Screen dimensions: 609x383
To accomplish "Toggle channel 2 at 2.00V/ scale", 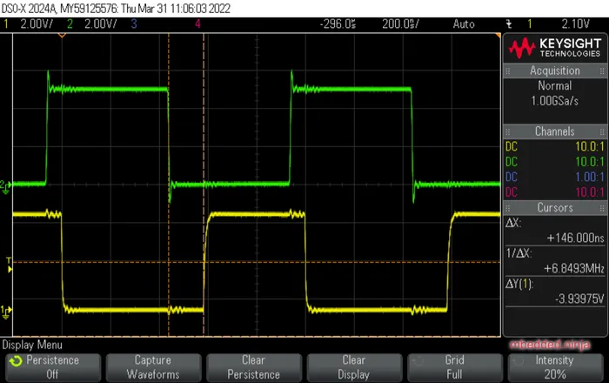I will 96,24.
